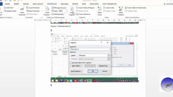Click the first line indent ruler marker
This screenshot has height=97, width=173.
51,19
